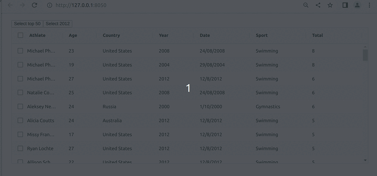377x176 pixels.
Task: Open the browser three-dot menu
Action: 370,5
